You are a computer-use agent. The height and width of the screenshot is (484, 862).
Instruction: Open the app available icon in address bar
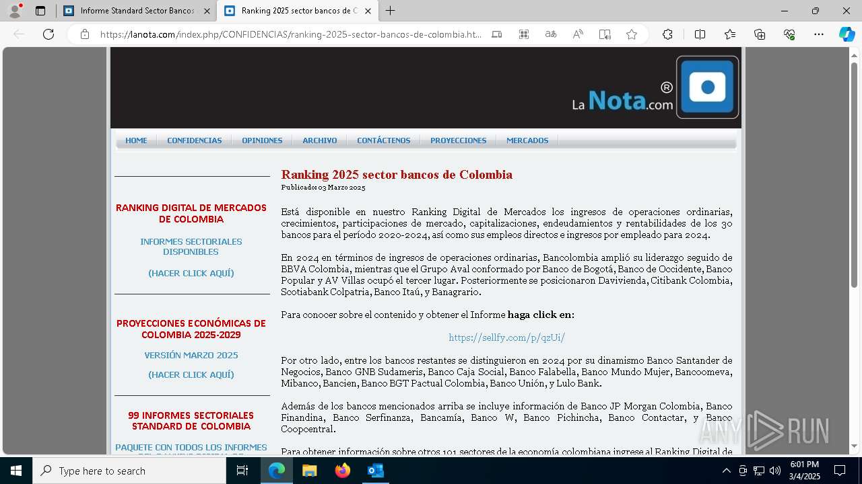click(x=497, y=34)
